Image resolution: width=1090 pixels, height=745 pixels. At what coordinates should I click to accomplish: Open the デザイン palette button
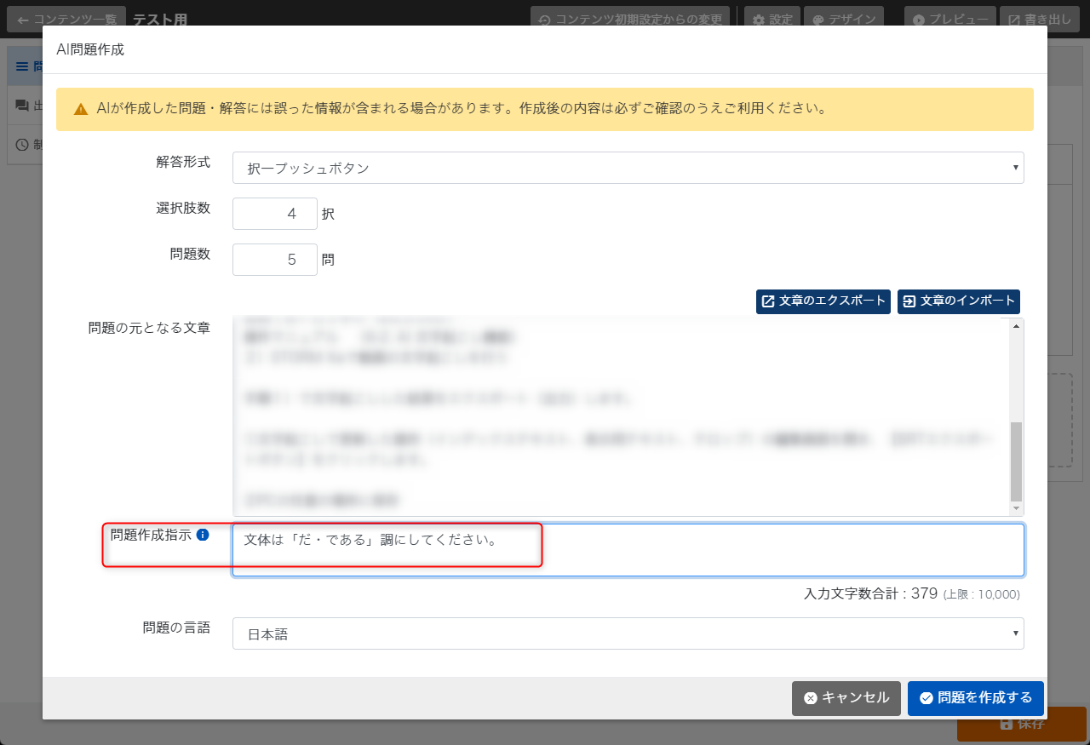point(843,19)
